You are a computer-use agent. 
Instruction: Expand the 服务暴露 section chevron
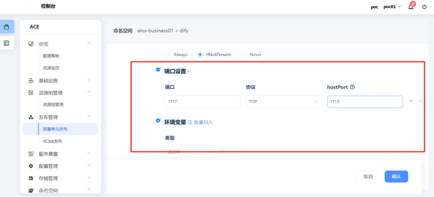pyautogui.click(x=89, y=153)
